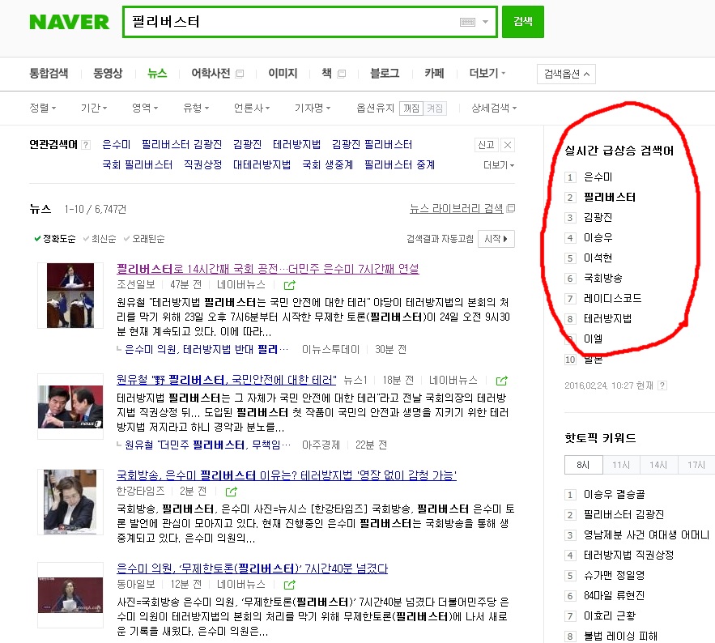Set 옵션유지 to 꺼짐
Image resolution: width=715 pixels, height=643 pixels.
tap(411, 108)
